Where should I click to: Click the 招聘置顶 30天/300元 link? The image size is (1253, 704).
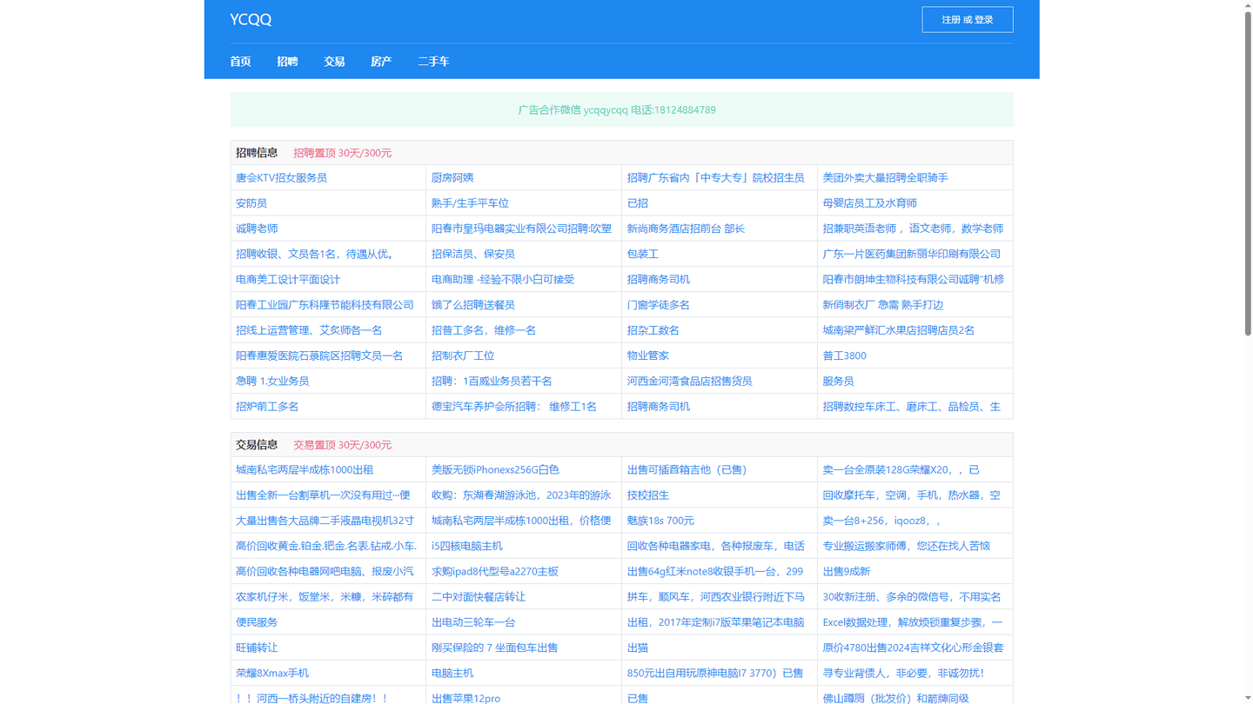point(342,153)
